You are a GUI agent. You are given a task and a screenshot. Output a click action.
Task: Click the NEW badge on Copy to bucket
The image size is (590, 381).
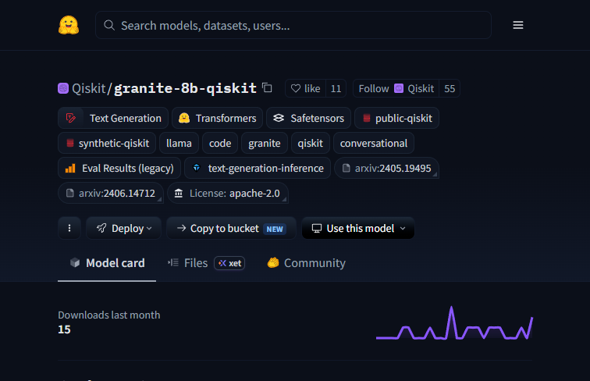tap(275, 229)
